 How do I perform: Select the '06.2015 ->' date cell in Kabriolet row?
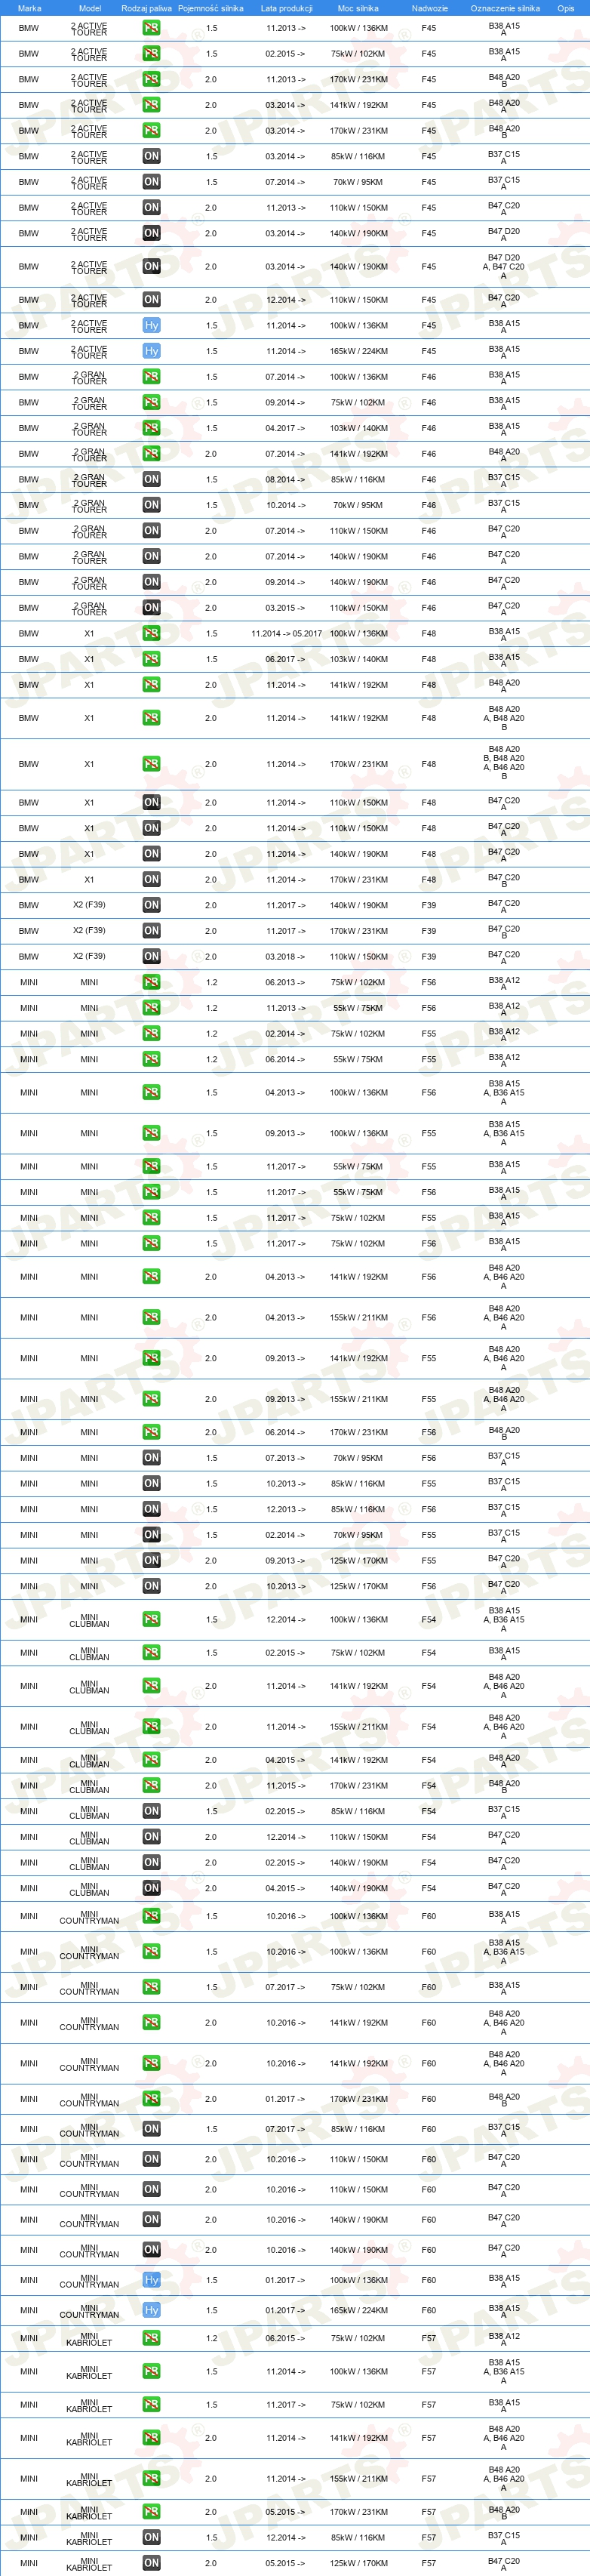(285, 2338)
